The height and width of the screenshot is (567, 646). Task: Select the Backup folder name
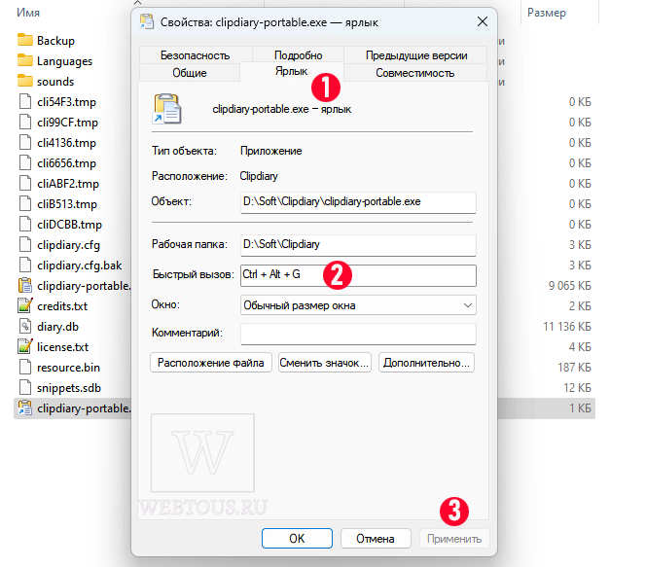pyautogui.click(x=56, y=40)
